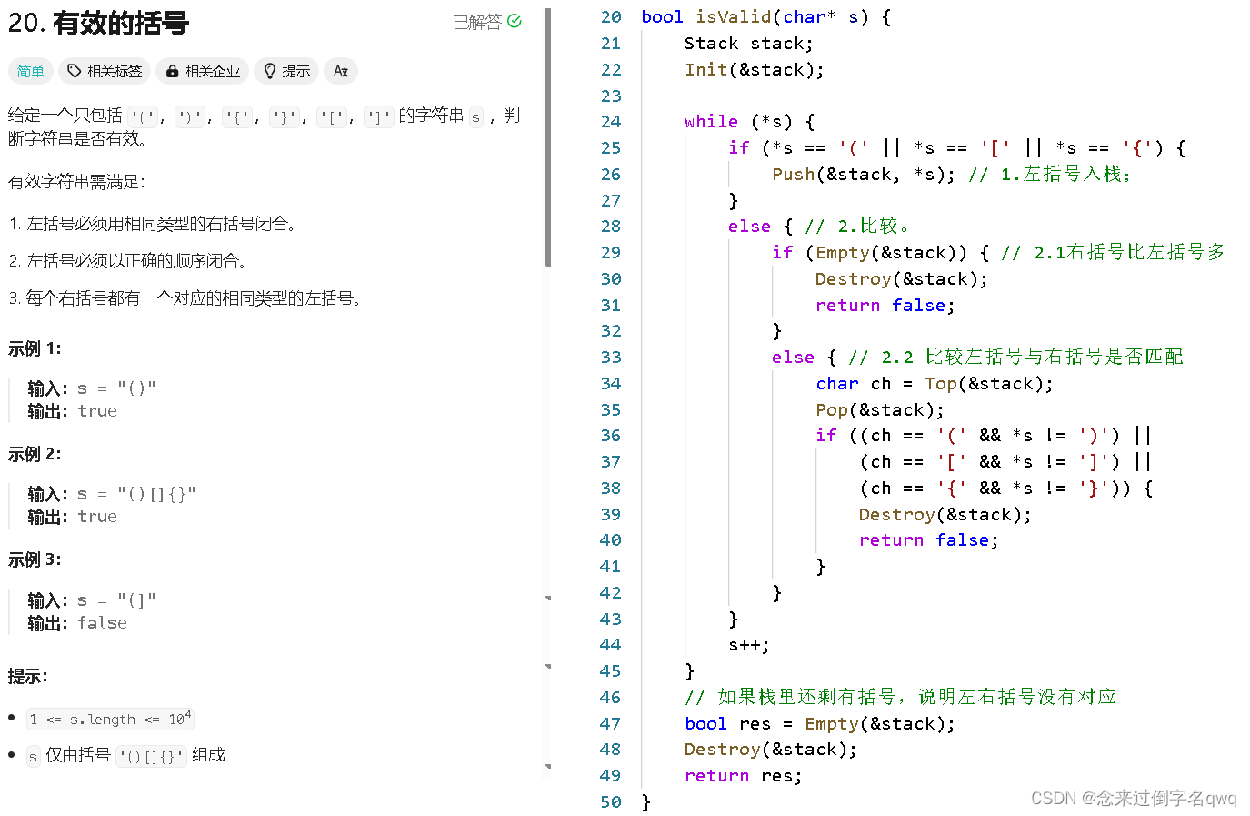Click the tag icon in 相关标签
The width and height of the screenshot is (1250, 816).
tap(75, 71)
